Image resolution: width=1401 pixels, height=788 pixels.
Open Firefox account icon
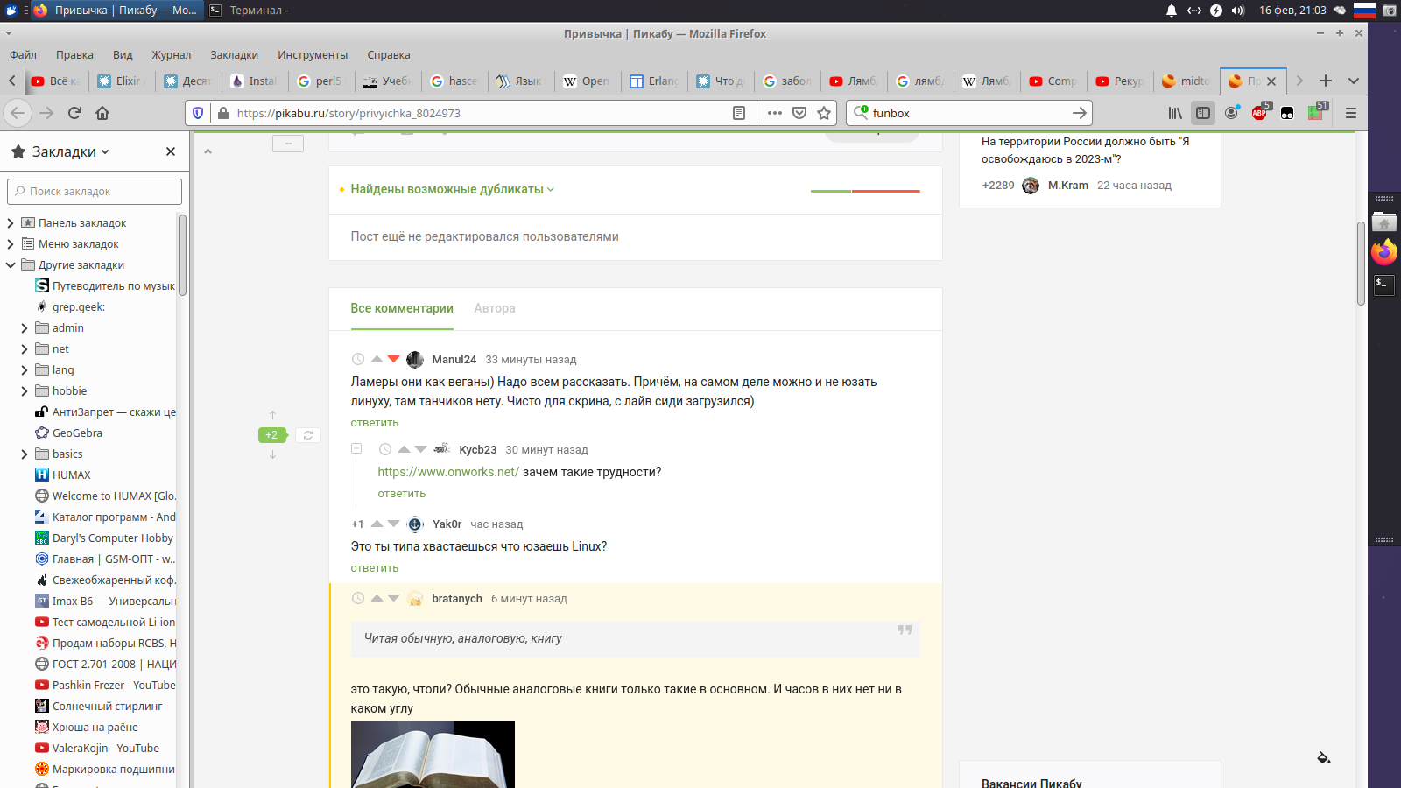click(1231, 113)
